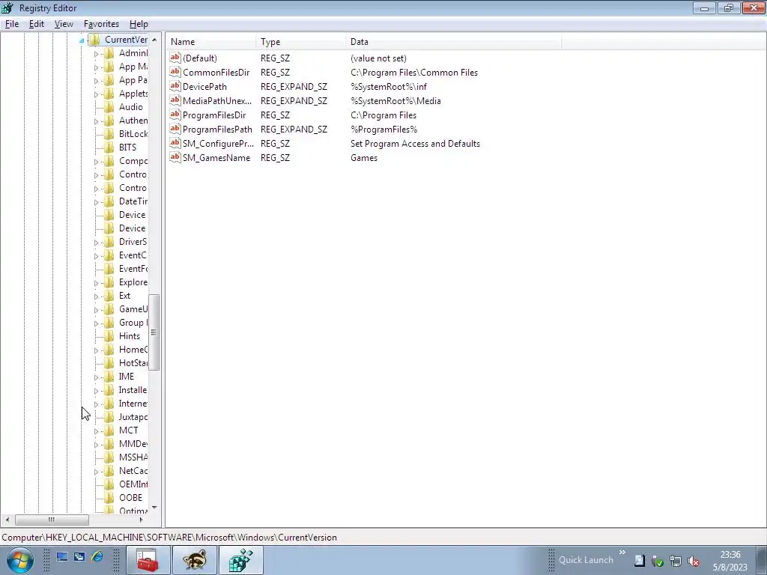Expand the Applets key node
Image resolution: width=767 pixels, height=575 pixels.
(x=97, y=94)
